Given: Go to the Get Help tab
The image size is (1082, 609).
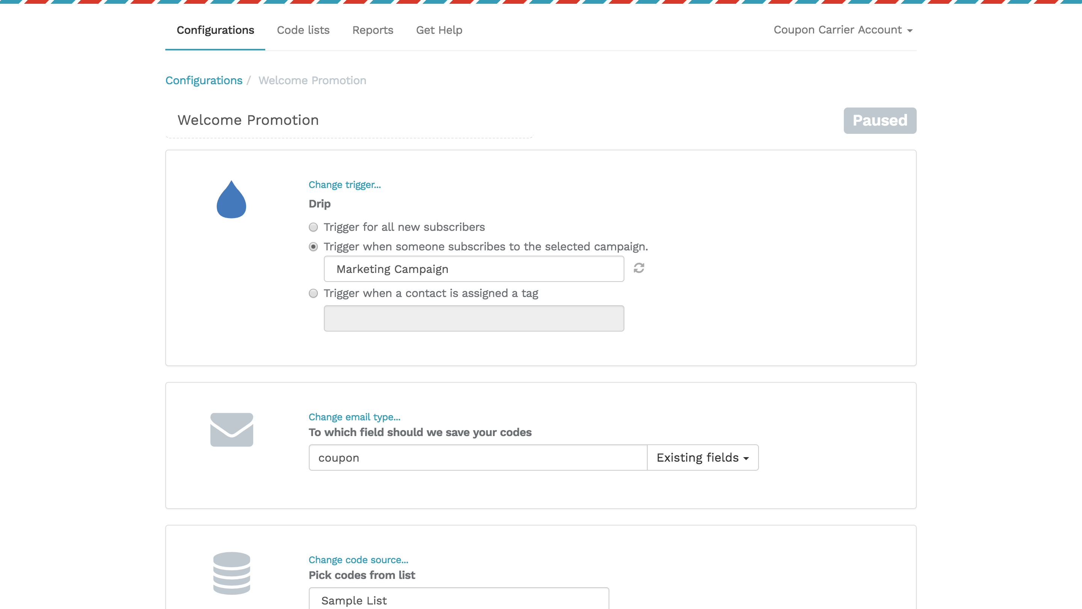Looking at the screenshot, I should click(x=439, y=30).
